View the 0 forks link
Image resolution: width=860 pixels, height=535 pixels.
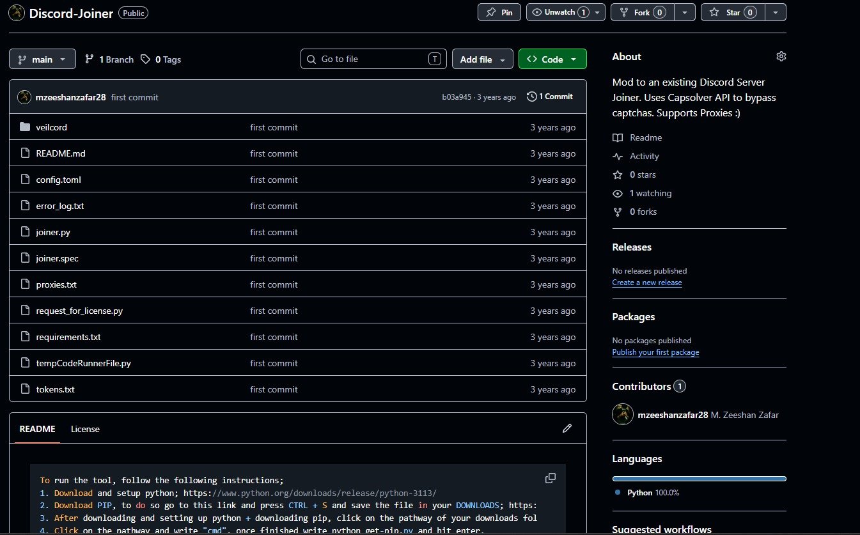point(634,212)
